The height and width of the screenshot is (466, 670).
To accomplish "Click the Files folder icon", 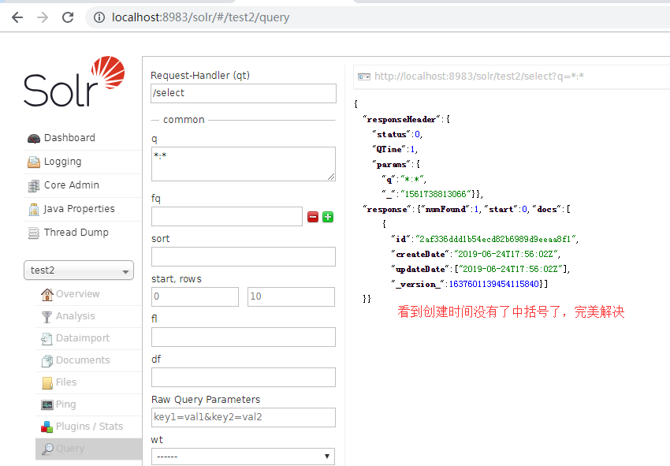I will click(x=47, y=382).
